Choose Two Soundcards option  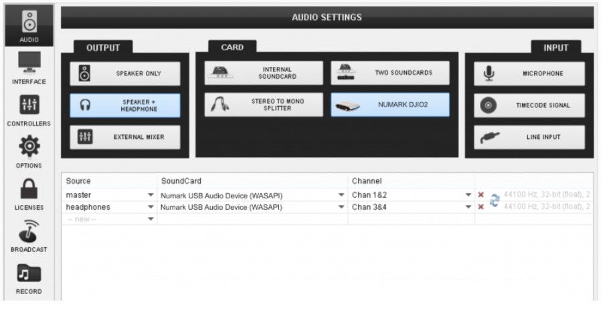390,73
